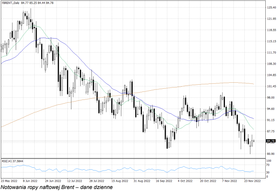Click the 4 Oct 2022 date marker
The width and height of the screenshot is (277, 191).
pyautogui.click(x=186, y=181)
